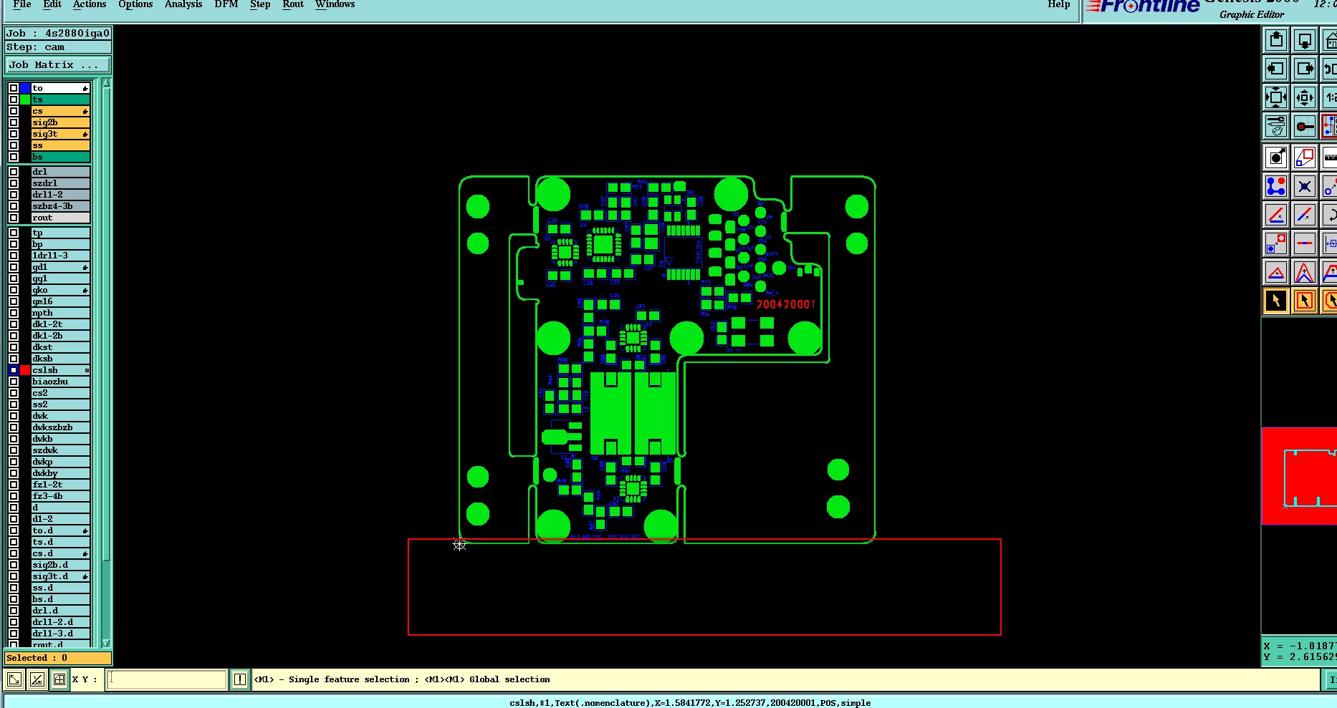This screenshot has width=1337, height=708.
Task: Click the exclamation mark button
Action: [x=240, y=679]
